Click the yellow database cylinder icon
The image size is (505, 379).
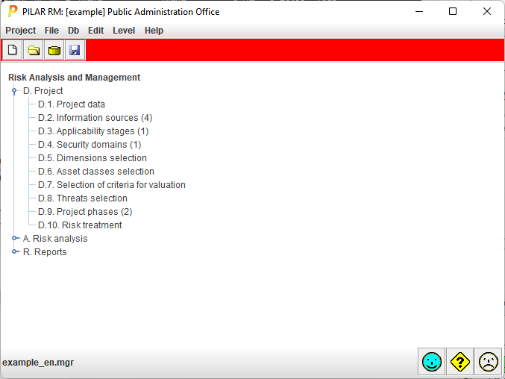pyautogui.click(x=54, y=50)
